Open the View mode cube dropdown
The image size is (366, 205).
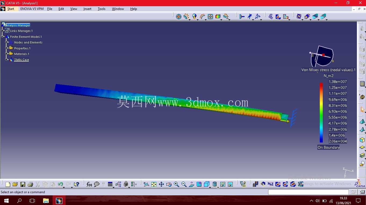pyautogui.click(x=210, y=187)
